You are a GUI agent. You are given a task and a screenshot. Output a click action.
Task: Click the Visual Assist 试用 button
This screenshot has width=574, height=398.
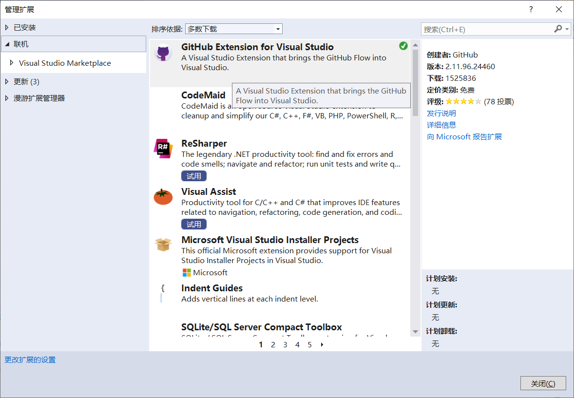pos(193,224)
